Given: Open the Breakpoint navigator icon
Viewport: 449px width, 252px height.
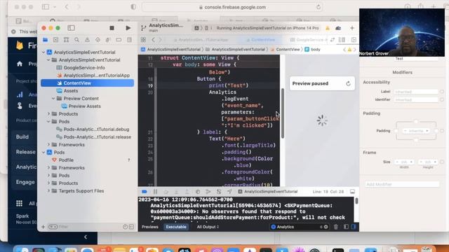Looking at the screenshot, I should click(119, 40).
